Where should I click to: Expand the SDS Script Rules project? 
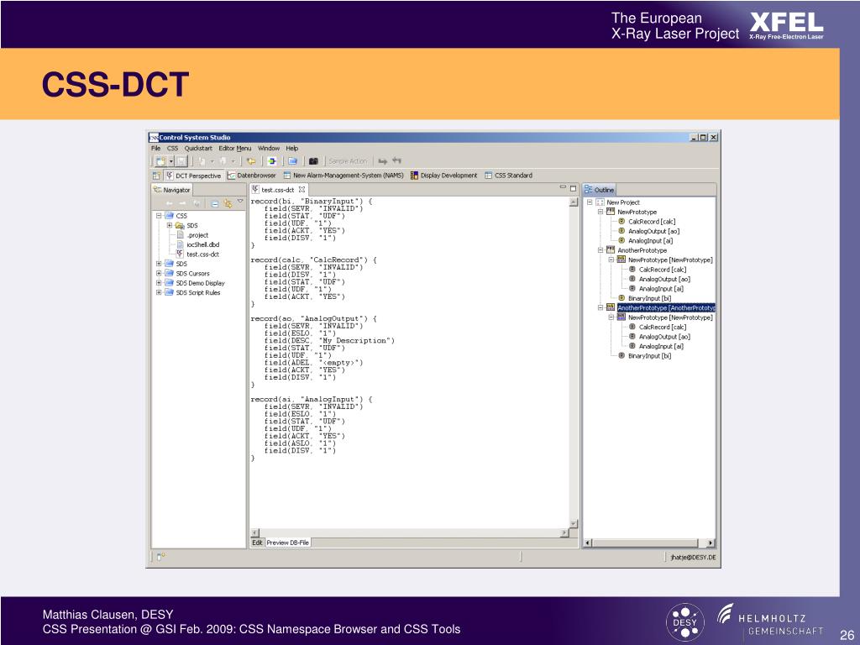[x=159, y=292]
